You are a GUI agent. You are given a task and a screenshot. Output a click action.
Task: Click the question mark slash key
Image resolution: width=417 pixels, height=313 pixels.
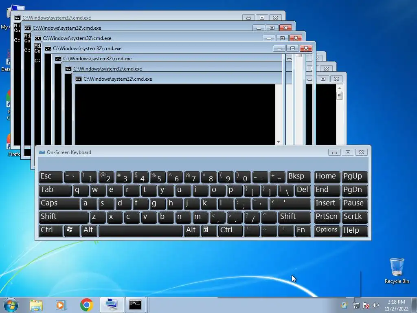[x=252, y=217]
